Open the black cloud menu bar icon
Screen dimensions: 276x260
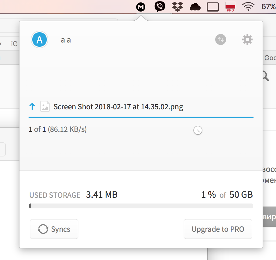(x=195, y=7)
